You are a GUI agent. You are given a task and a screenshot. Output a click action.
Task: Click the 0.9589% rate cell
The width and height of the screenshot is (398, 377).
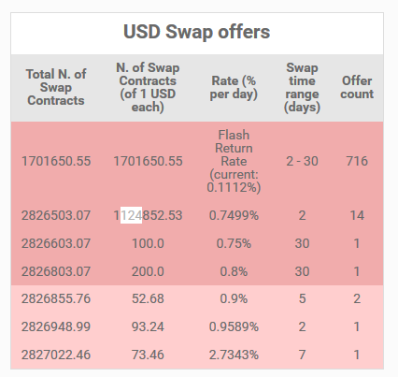234,326
